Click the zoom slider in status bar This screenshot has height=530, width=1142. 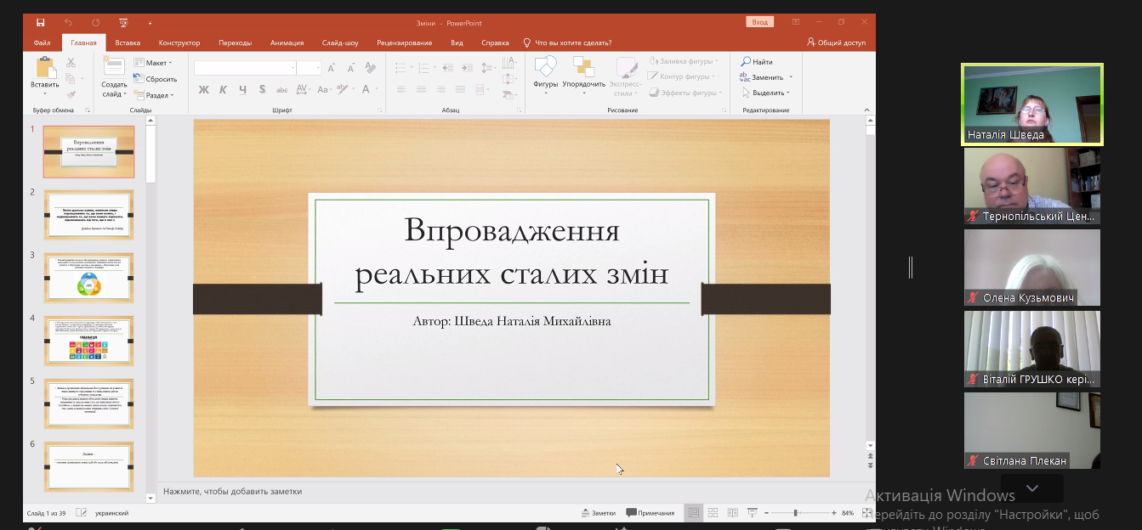796,513
